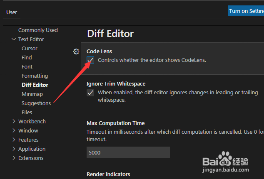Click the Extensions tree label
The width and height of the screenshot is (264, 179).
31,158
